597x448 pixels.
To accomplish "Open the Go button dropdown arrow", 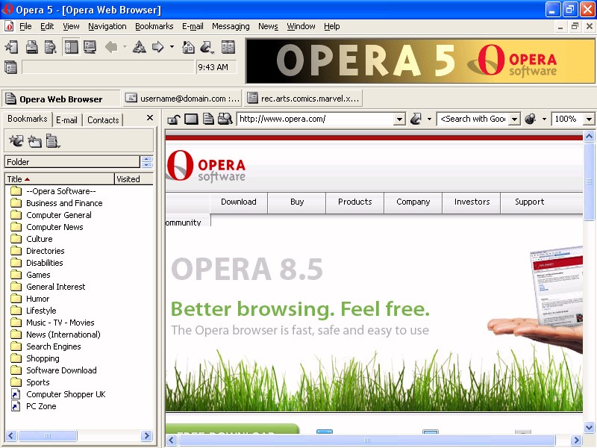I will 430,119.
